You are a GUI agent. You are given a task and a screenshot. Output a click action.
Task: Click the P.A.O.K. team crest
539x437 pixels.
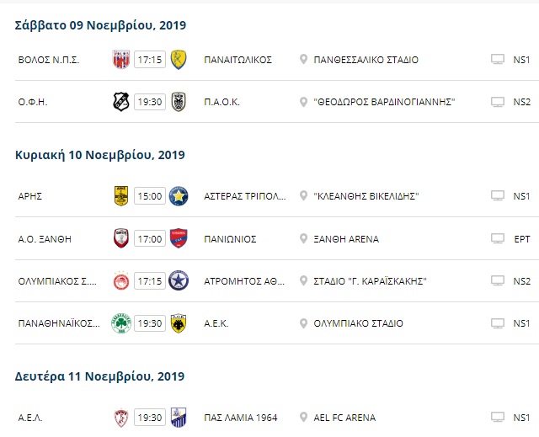pos(179,102)
